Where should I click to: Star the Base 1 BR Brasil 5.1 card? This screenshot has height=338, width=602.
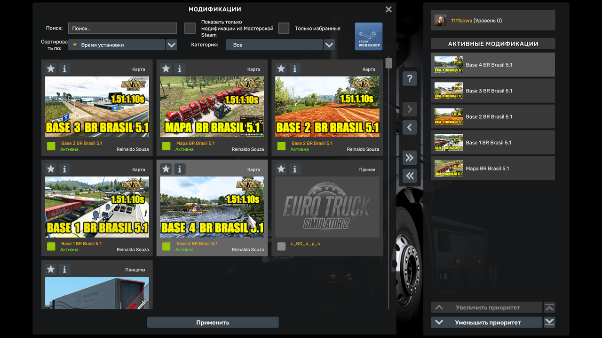pos(51,169)
